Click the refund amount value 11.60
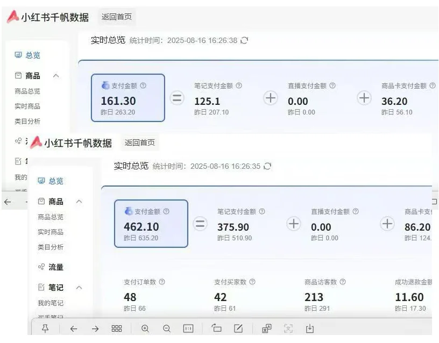Image resolution: width=439 pixels, height=343 pixels. point(409,297)
